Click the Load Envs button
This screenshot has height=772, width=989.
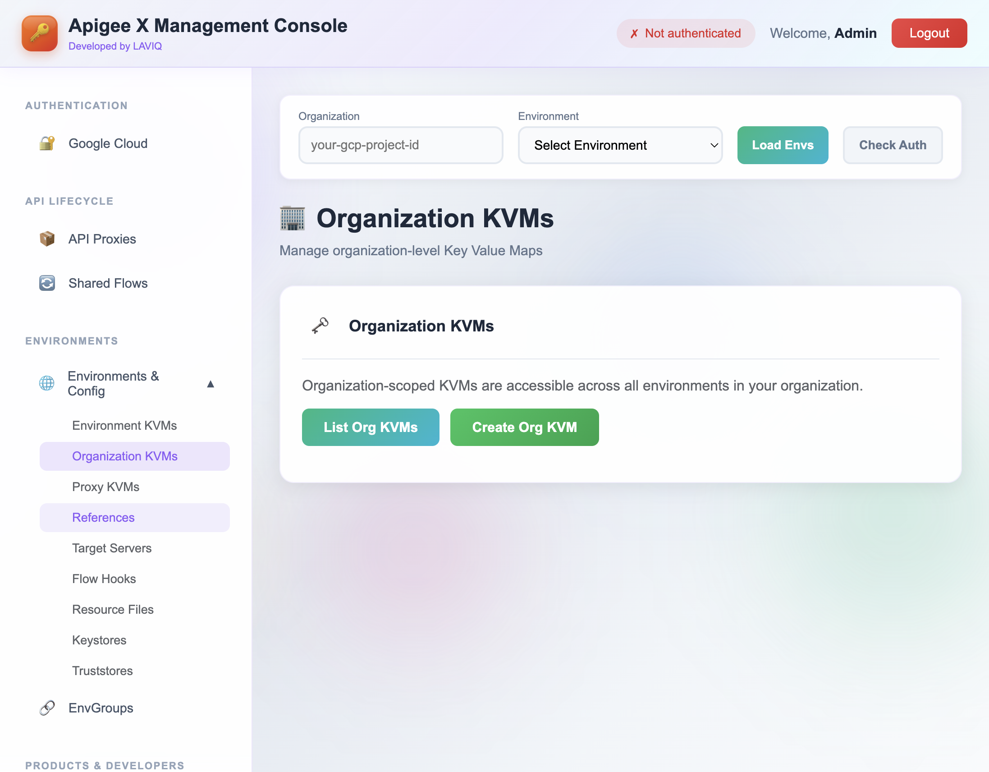(x=783, y=145)
